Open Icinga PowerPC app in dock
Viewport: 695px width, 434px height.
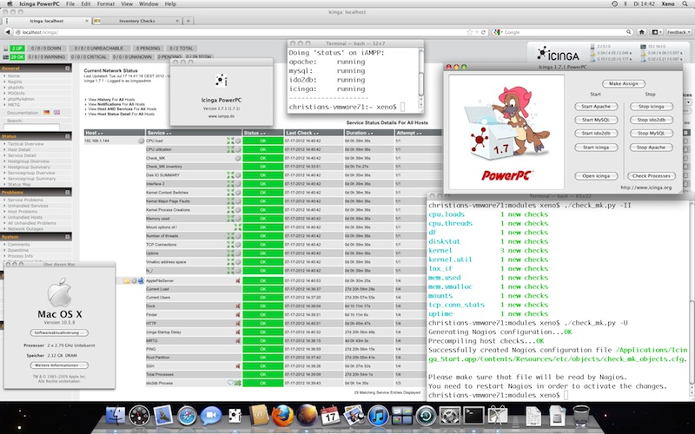235,417
